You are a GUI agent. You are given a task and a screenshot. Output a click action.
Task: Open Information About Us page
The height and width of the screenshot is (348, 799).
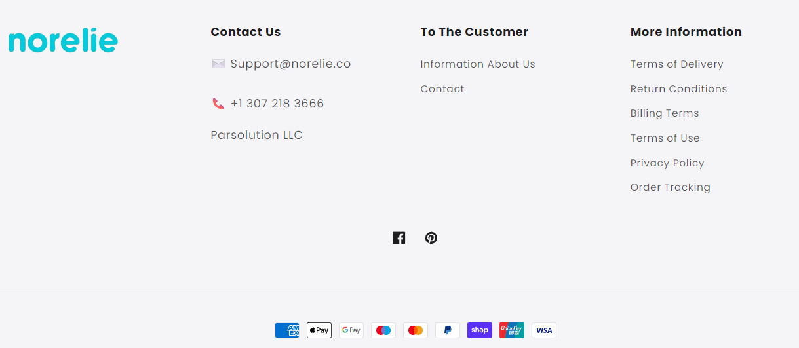coord(478,64)
